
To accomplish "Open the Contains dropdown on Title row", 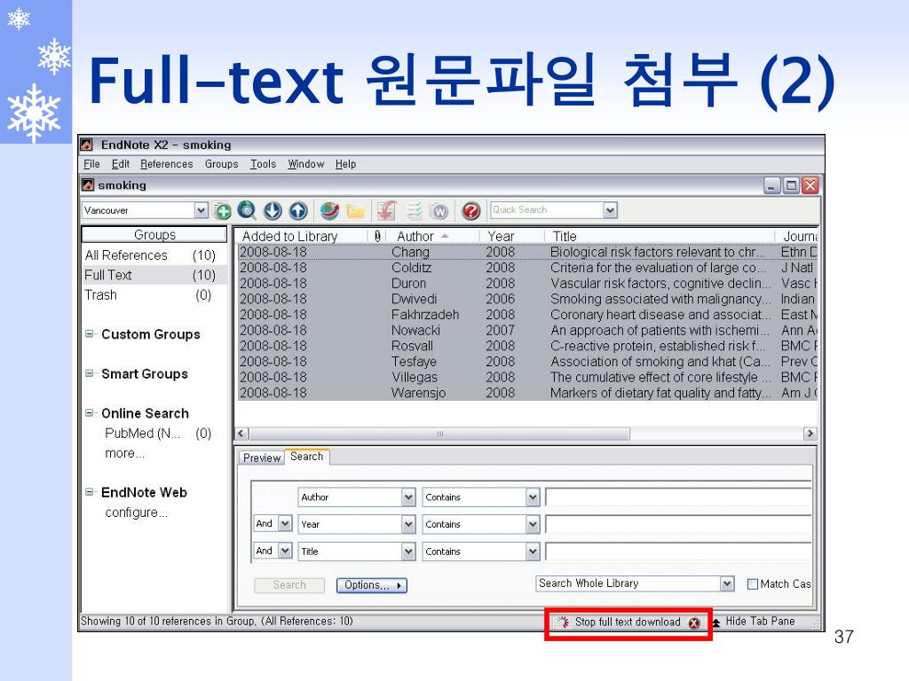I will coord(533,552).
